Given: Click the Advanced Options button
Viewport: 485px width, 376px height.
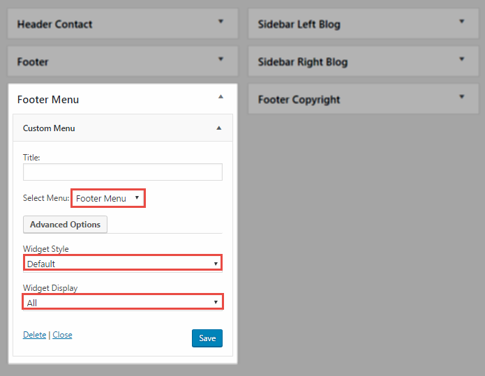Looking at the screenshot, I should tap(66, 225).
